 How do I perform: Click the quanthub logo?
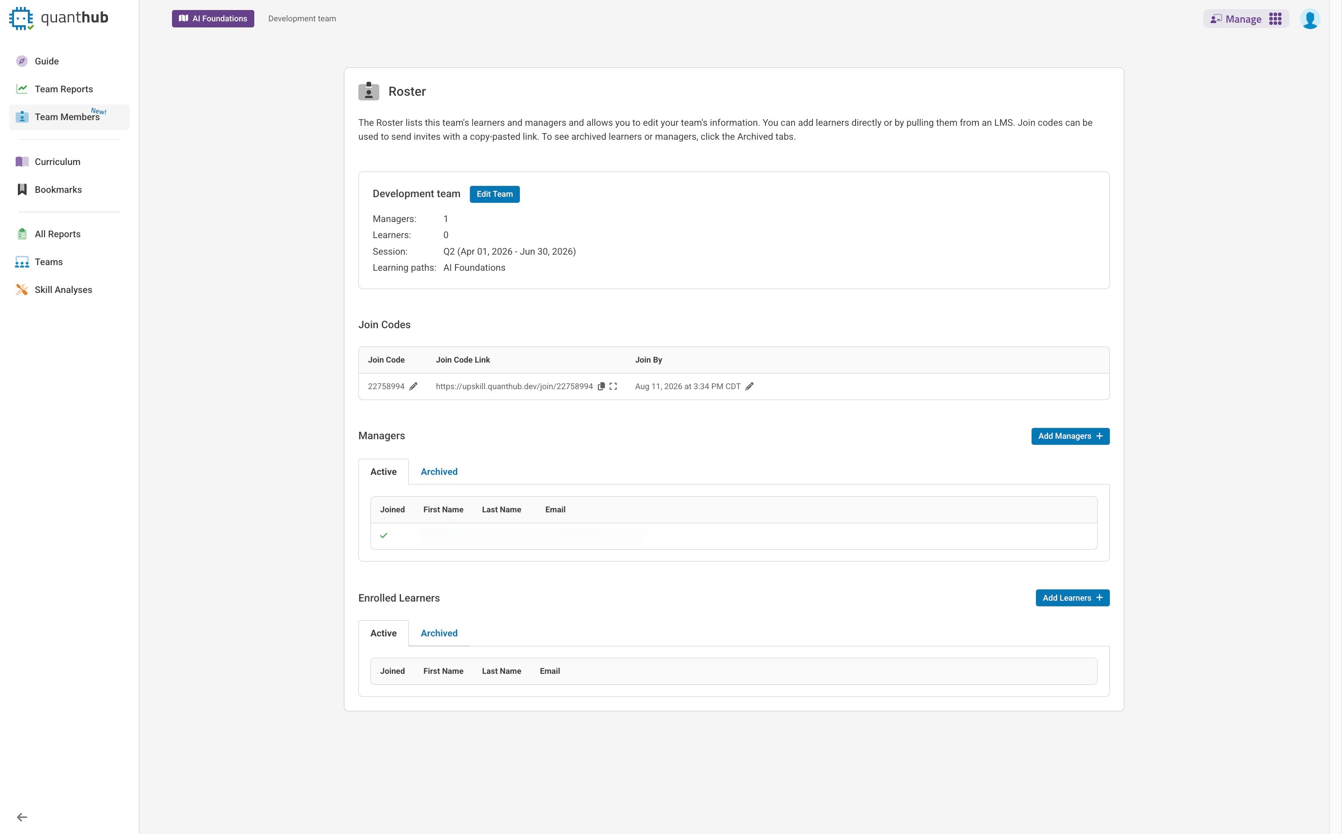[58, 18]
